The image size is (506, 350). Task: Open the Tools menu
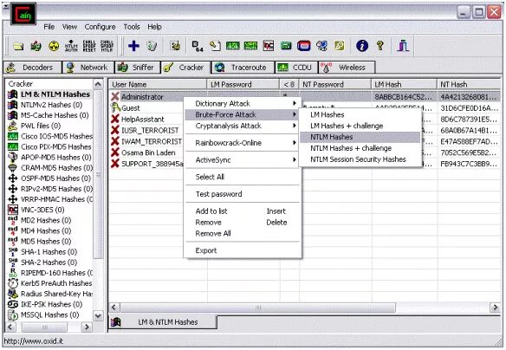(x=132, y=27)
